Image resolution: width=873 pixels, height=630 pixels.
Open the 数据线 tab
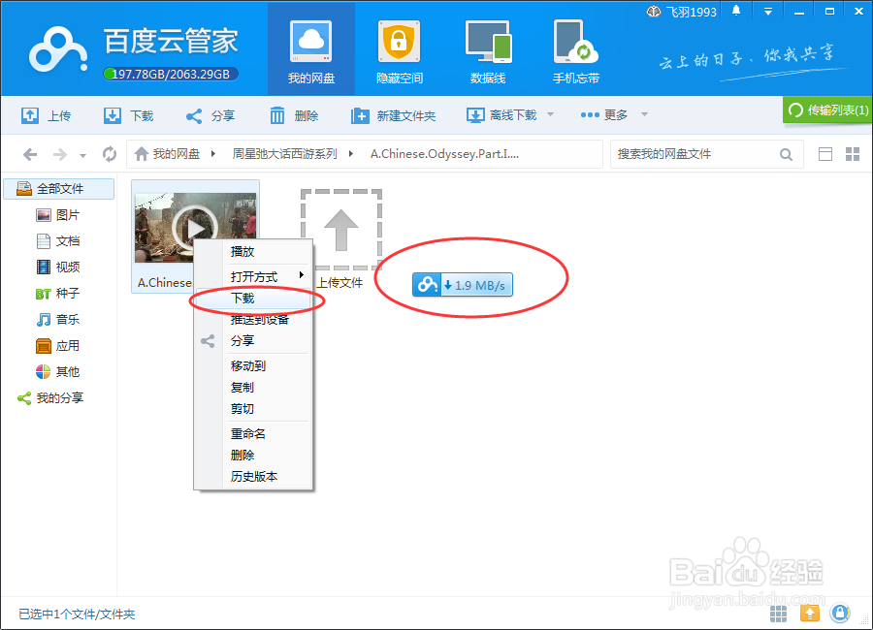pyautogui.click(x=488, y=50)
